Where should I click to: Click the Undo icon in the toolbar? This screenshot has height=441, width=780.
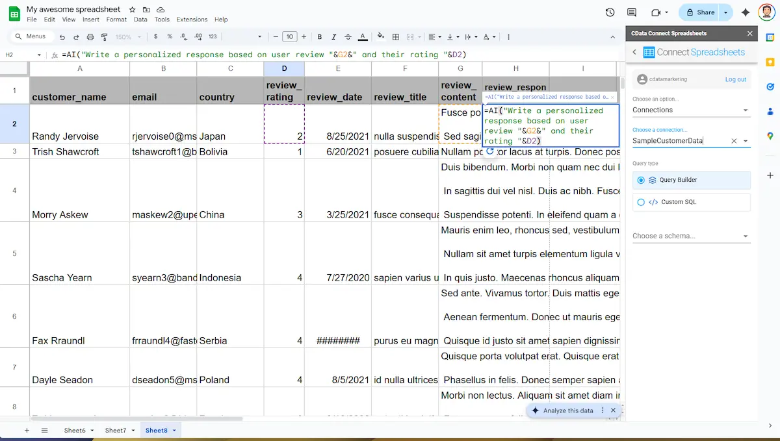click(x=63, y=36)
